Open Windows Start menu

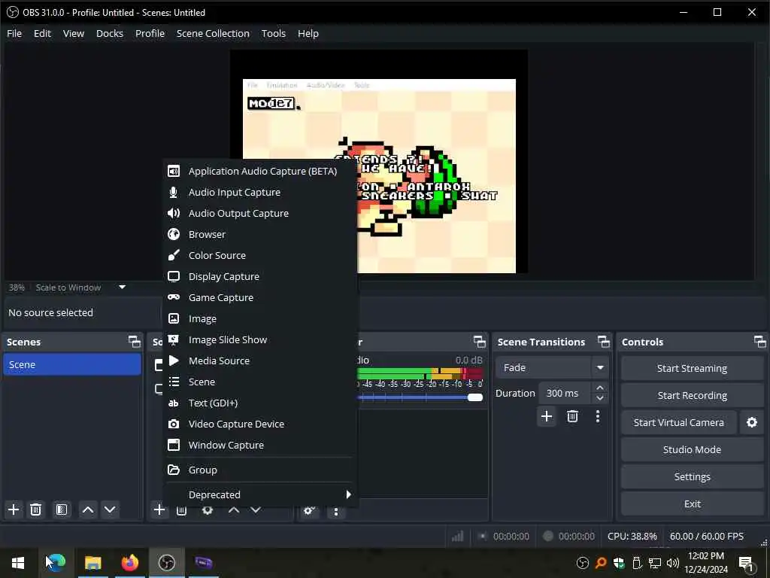[x=18, y=563]
